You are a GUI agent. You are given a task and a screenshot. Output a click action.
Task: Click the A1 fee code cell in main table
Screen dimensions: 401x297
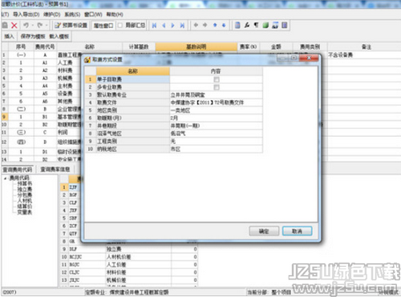45,62
